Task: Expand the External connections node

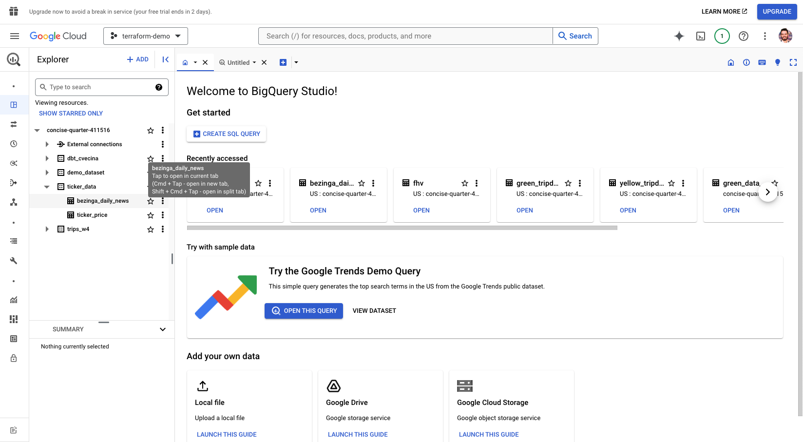Action: point(47,144)
